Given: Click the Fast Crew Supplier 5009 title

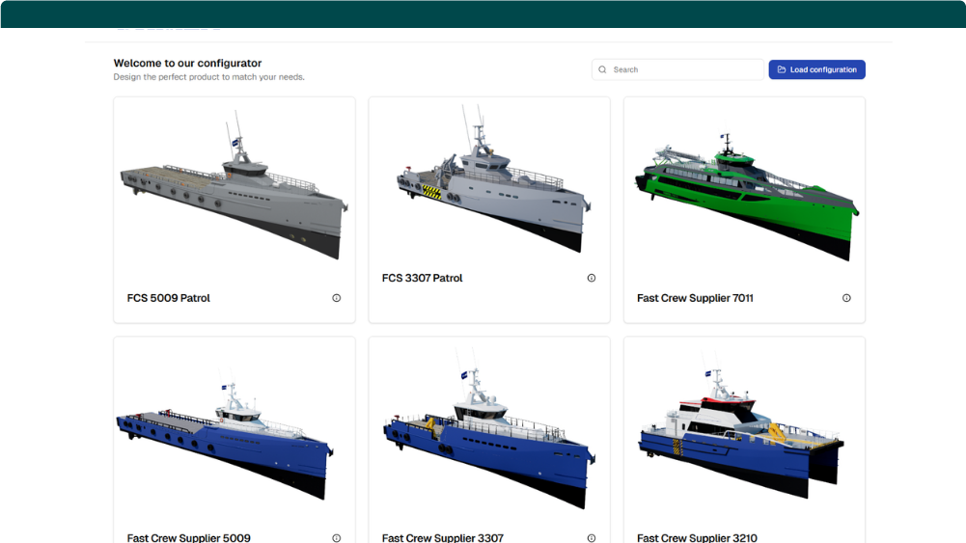Looking at the screenshot, I should (188, 537).
